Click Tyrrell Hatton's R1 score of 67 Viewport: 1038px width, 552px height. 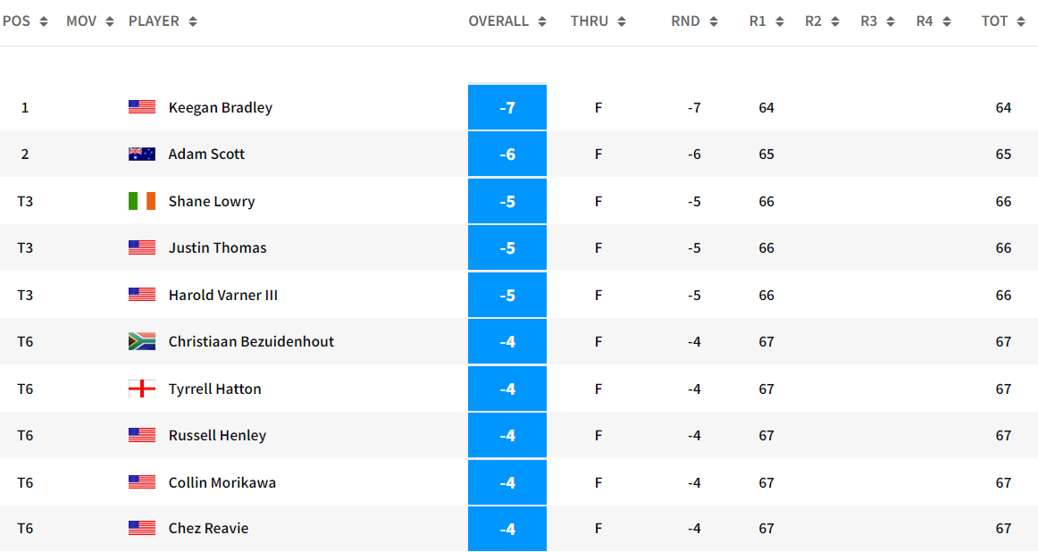766,389
